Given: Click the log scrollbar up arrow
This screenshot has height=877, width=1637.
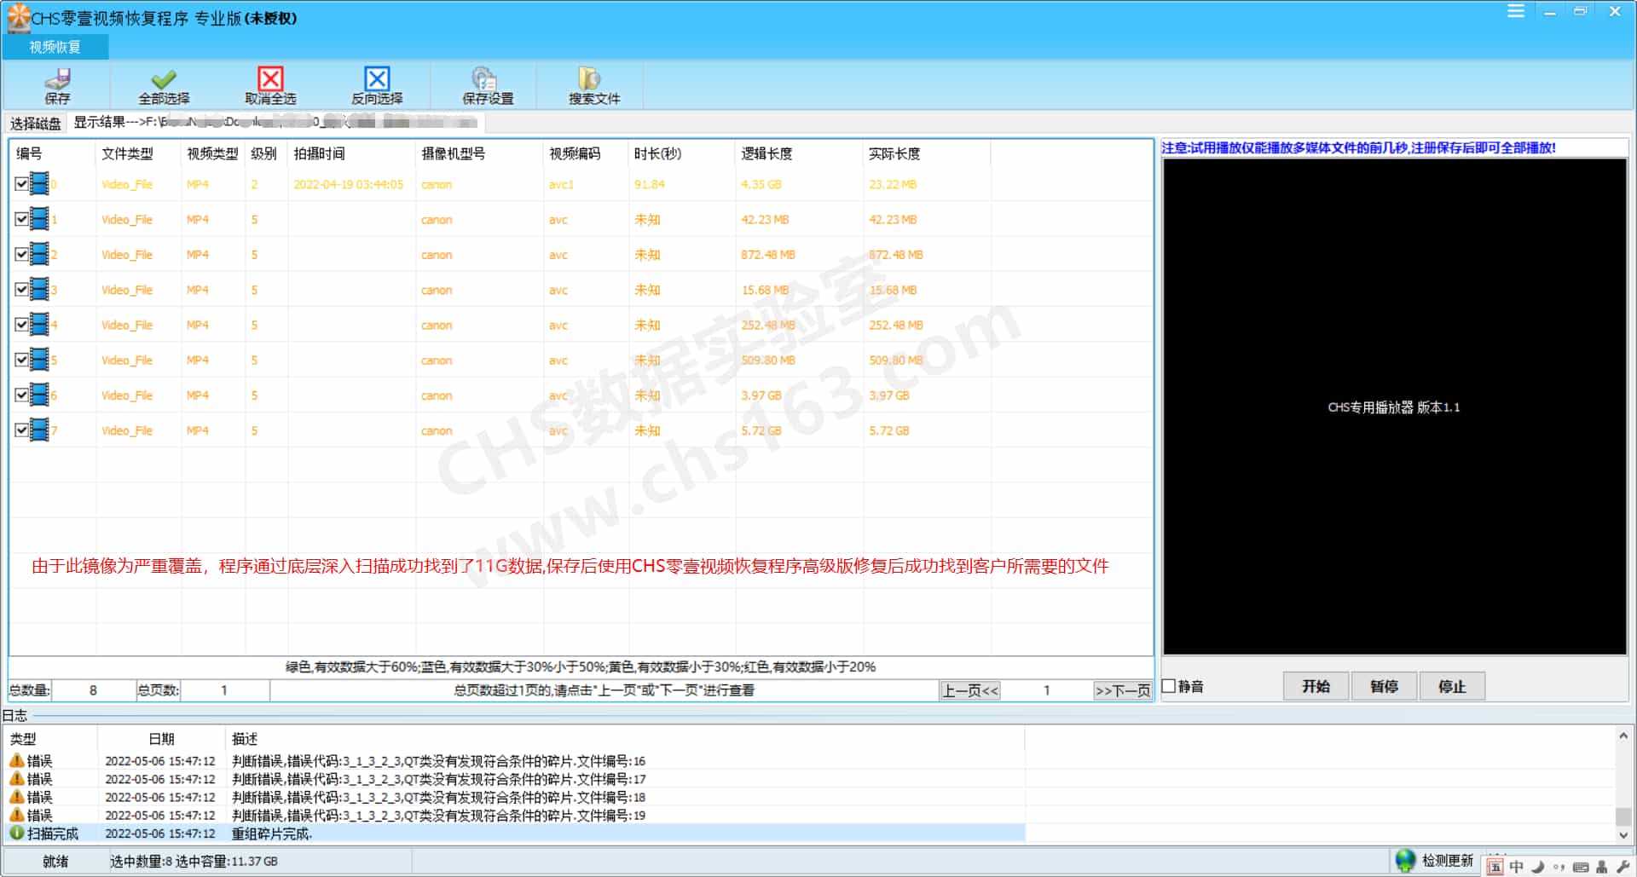Looking at the screenshot, I should pyautogui.click(x=1623, y=736).
